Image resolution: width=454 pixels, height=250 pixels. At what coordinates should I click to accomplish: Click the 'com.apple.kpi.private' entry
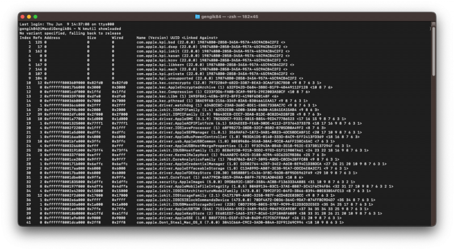(x=161, y=74)
